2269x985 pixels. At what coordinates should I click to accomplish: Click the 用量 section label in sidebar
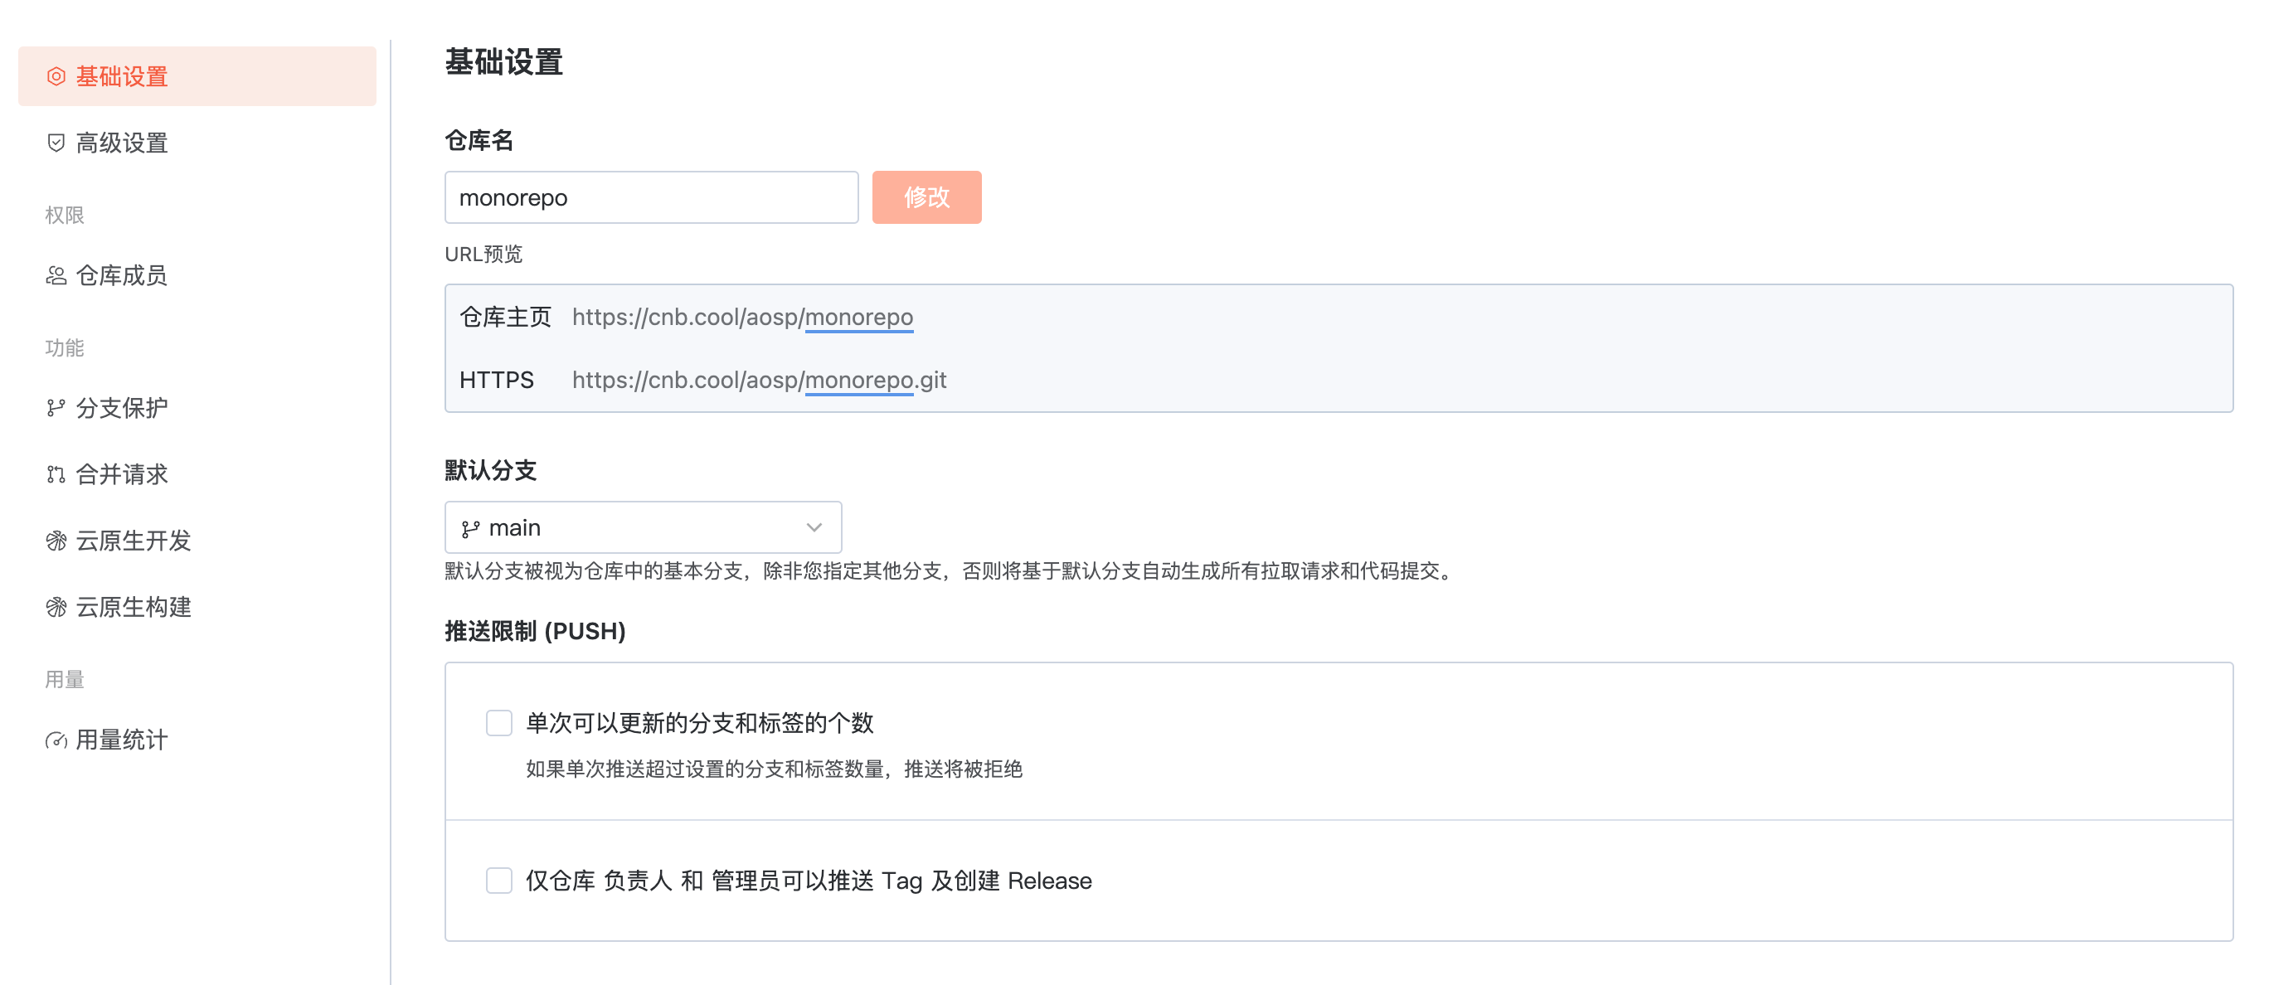(65, 680)
